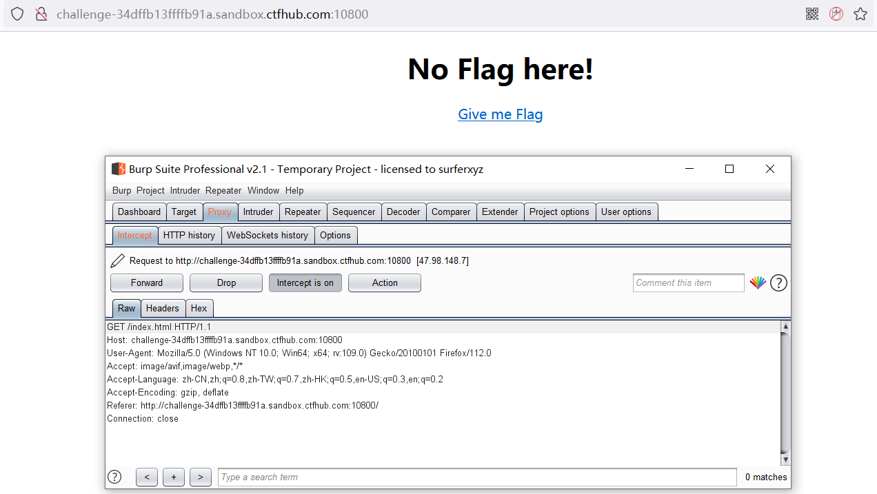Viewport: 877px width, 494px height.
Task: Click the GET /index.html HTTP/1.1 line
Action: coord(159,327)
